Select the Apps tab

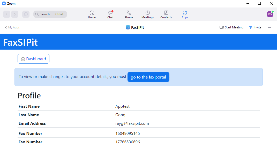click(185, 14)
